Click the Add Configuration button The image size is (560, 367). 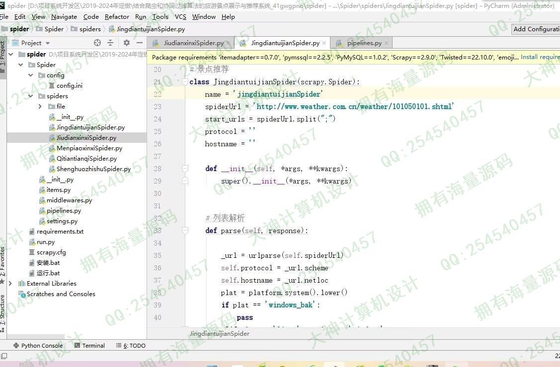tap(536, 29)
